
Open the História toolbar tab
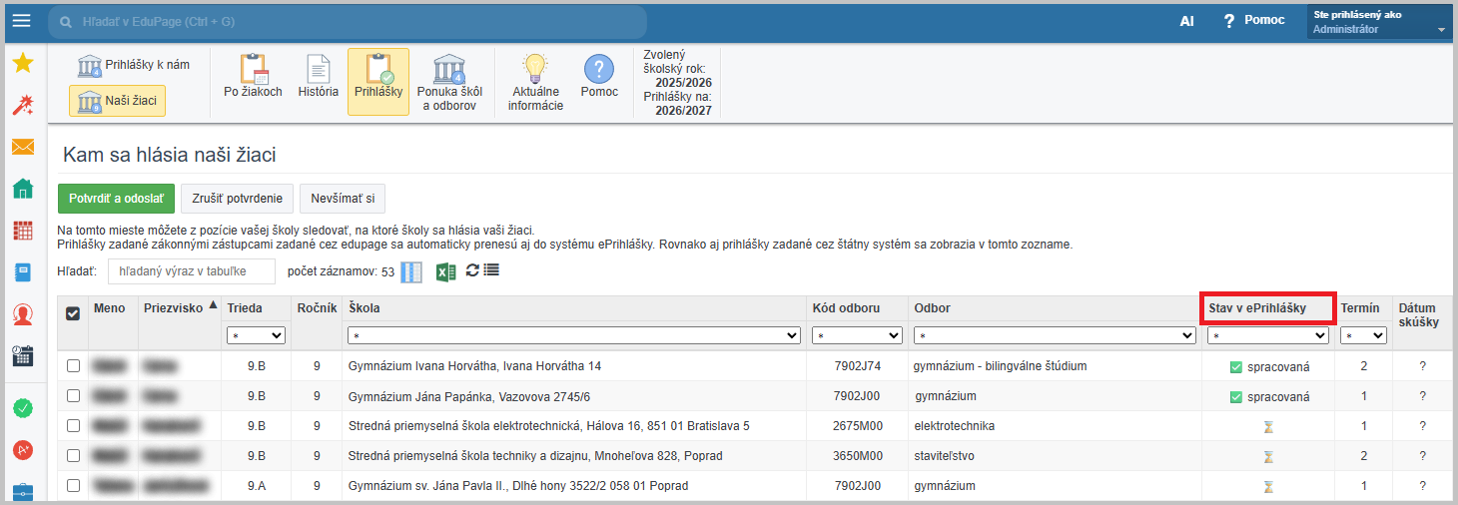click(x=318, y=80)
